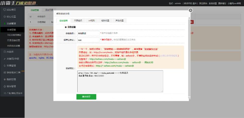Viewport: 244px width, 118px height.
Task: Switch to the 模版设置 tab in dialog
Action: (x=105, y=20)
